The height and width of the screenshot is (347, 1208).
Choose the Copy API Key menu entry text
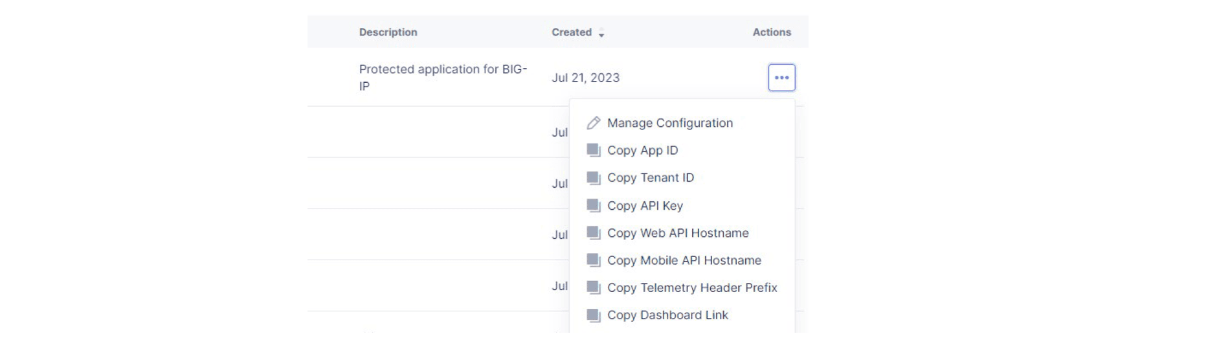(645, 206)
